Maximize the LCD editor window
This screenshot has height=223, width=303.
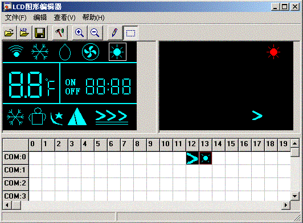tap(284, 7)
